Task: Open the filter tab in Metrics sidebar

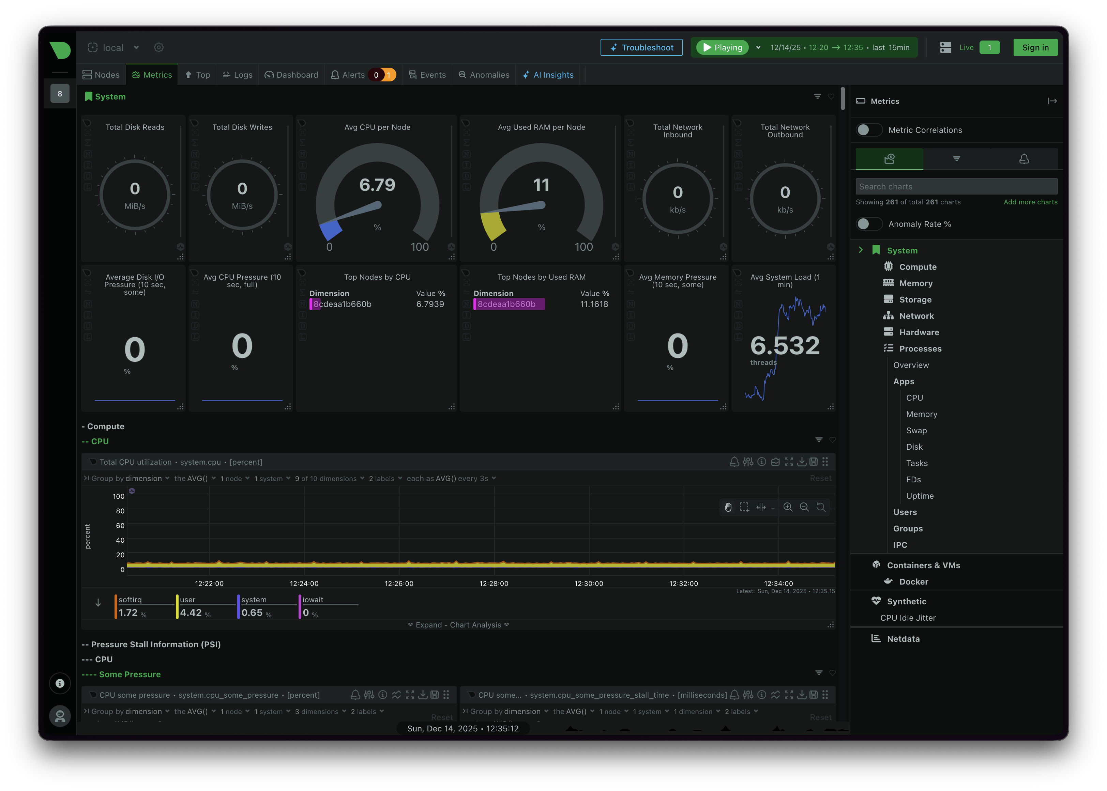Action: pyautogui.click(x=956, y=159)
